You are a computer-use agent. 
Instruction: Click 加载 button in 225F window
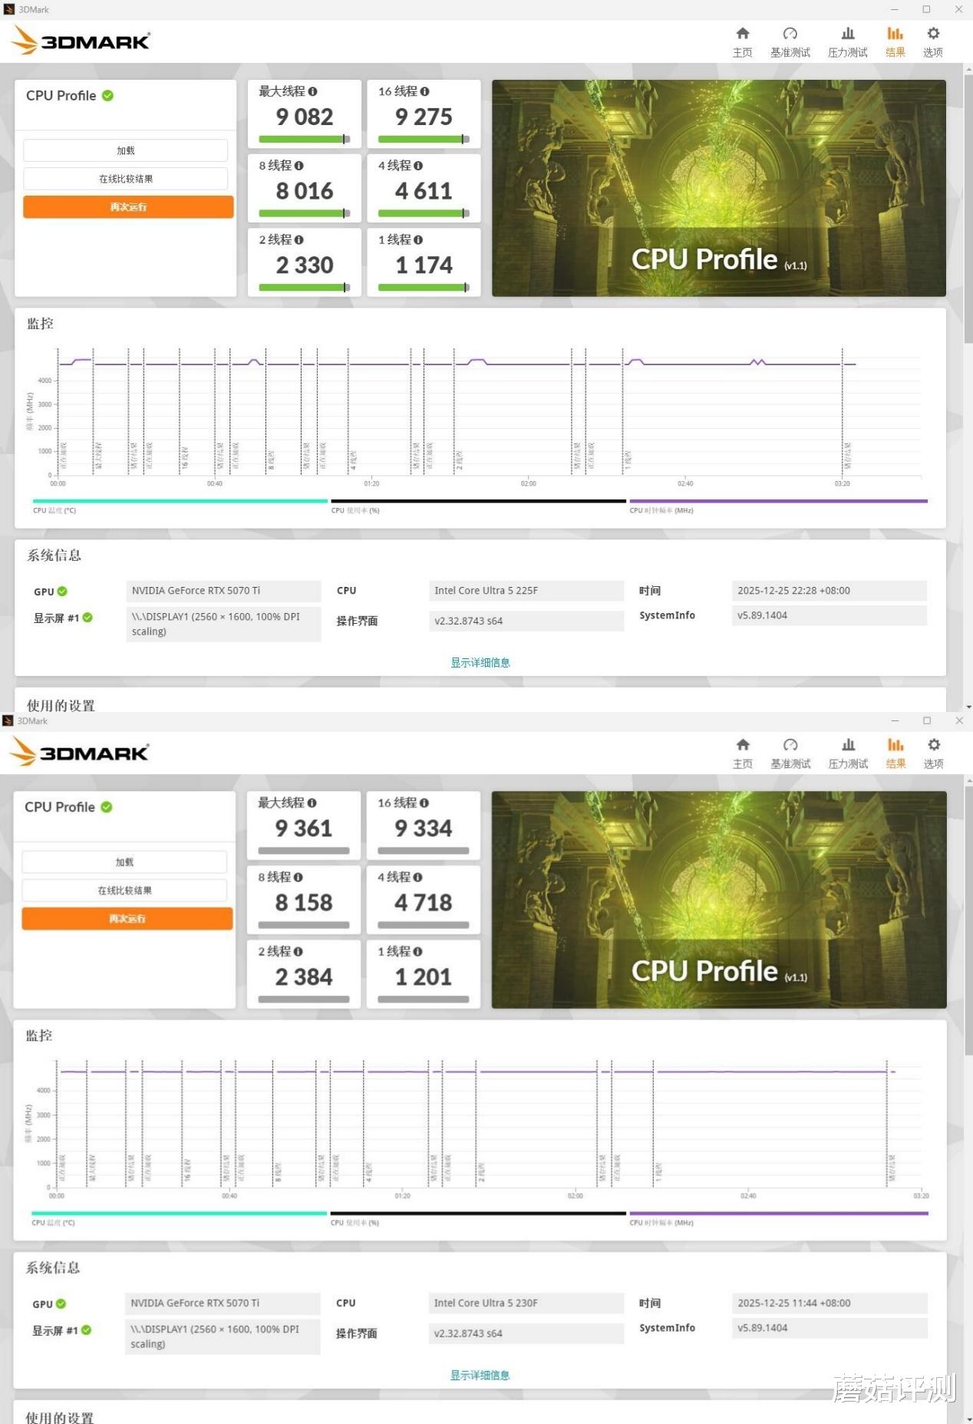[126, 150]
